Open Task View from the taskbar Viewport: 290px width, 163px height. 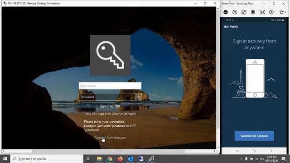pos(88,159)
